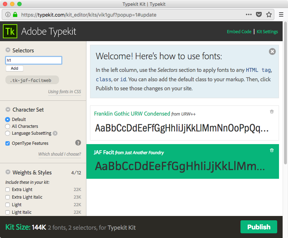
Task: Open Using fonts in CSS link
Action: coord(64,92)
